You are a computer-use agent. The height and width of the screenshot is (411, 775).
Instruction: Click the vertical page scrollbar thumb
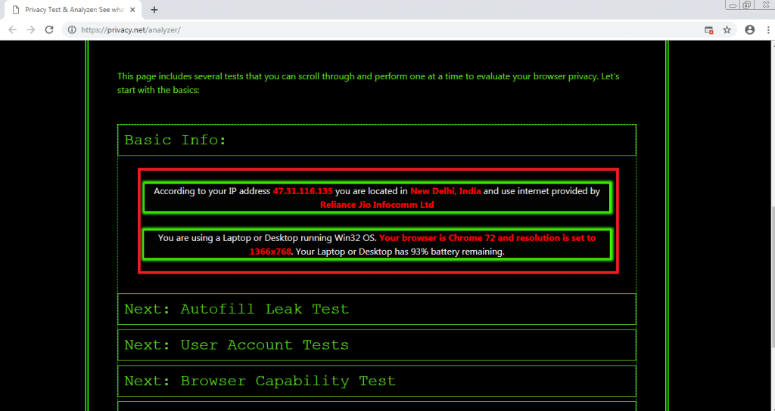tap(772, 277)
